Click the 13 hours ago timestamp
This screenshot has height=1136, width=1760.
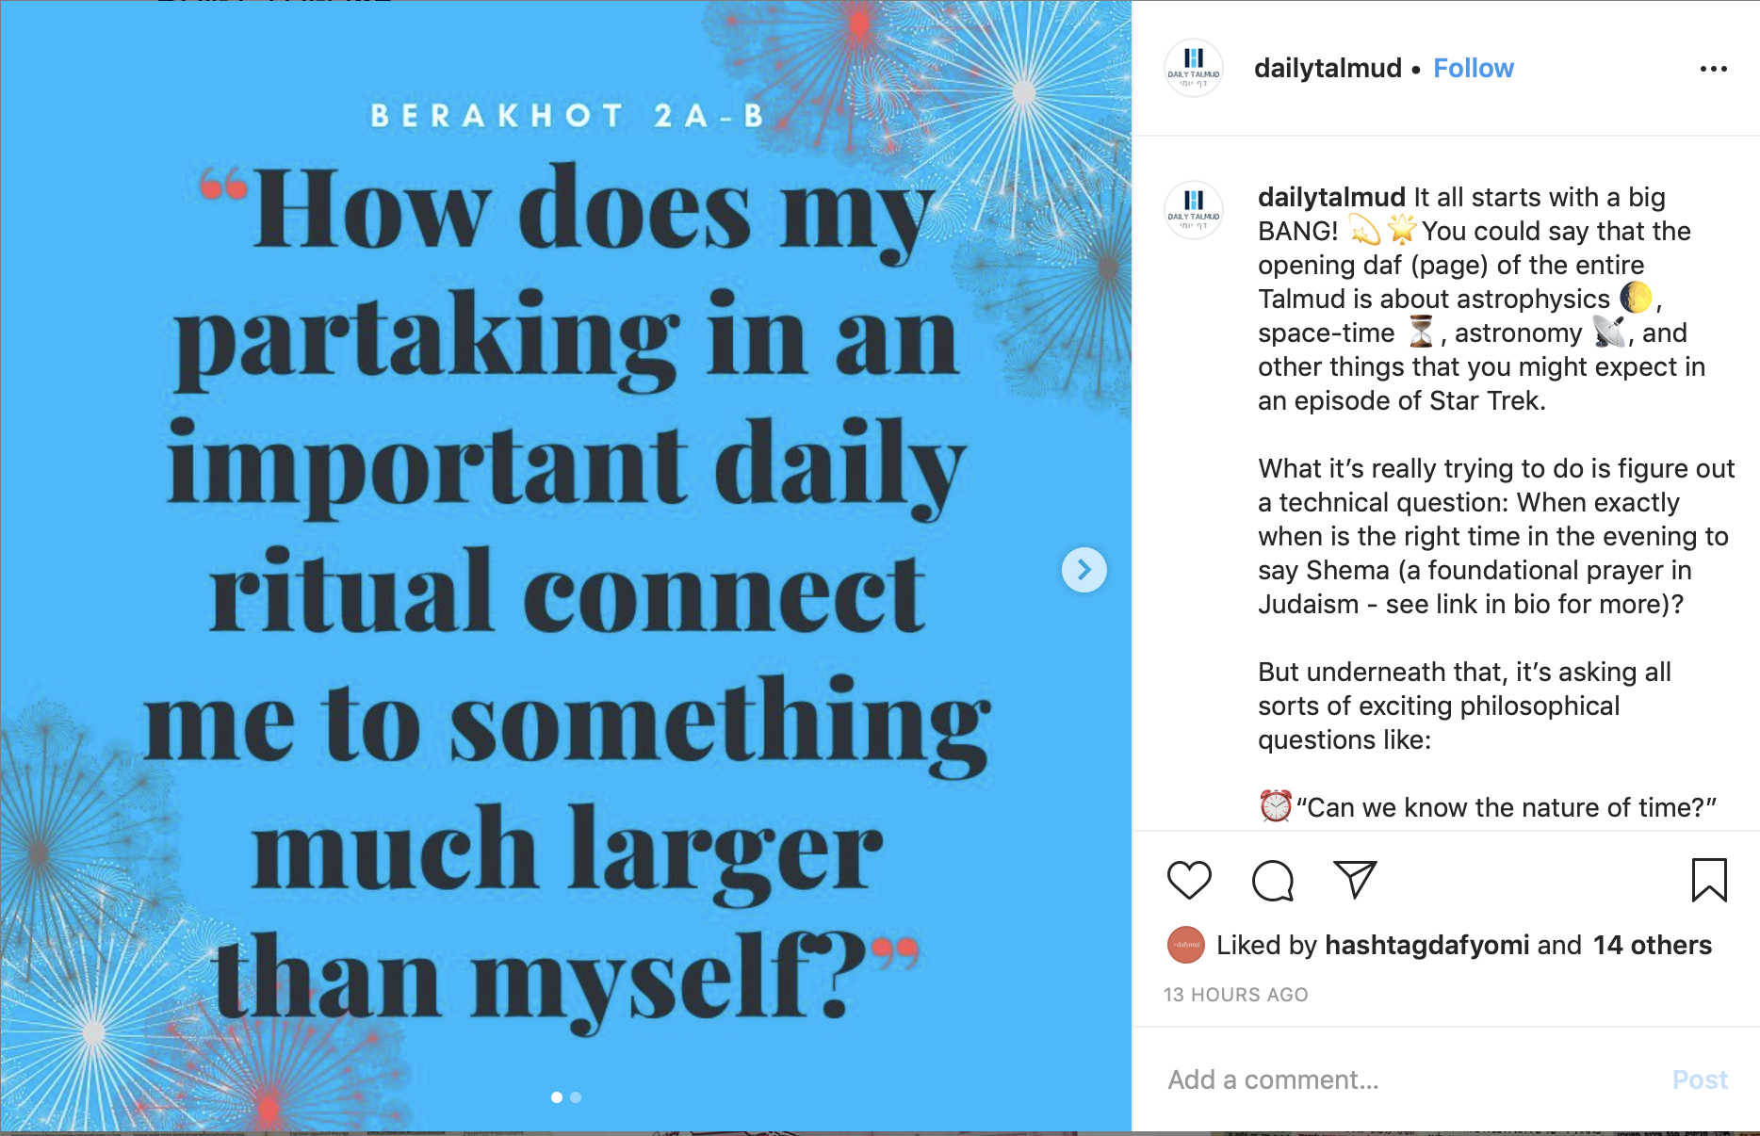(x=1235, y=995)
